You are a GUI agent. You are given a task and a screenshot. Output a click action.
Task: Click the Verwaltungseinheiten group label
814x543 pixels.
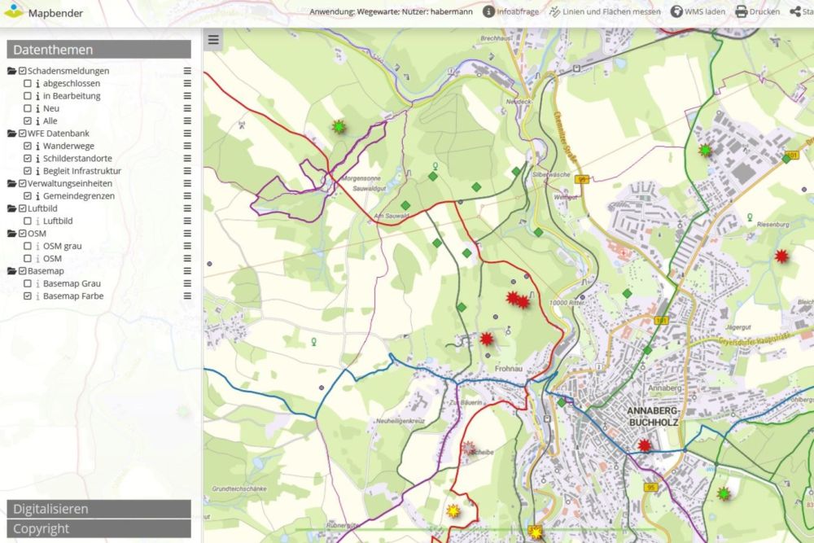pyautogui.click(x=69, y=183)
